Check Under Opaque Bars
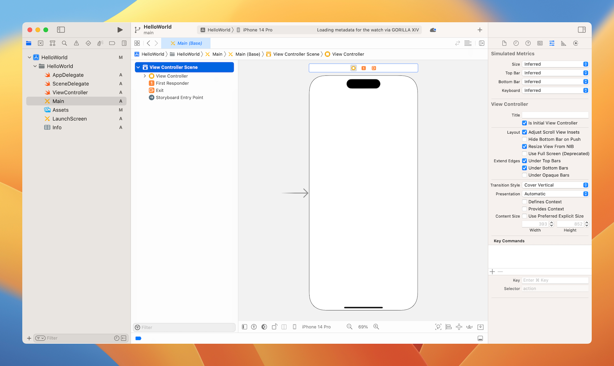The image size is (614, 366). [x=524, y=175]
